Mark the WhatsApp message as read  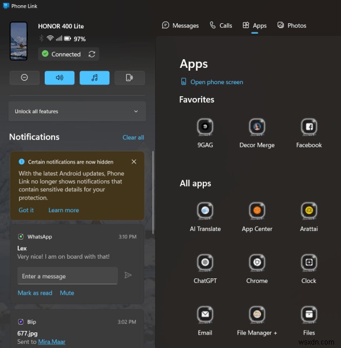tap(35, 293)
